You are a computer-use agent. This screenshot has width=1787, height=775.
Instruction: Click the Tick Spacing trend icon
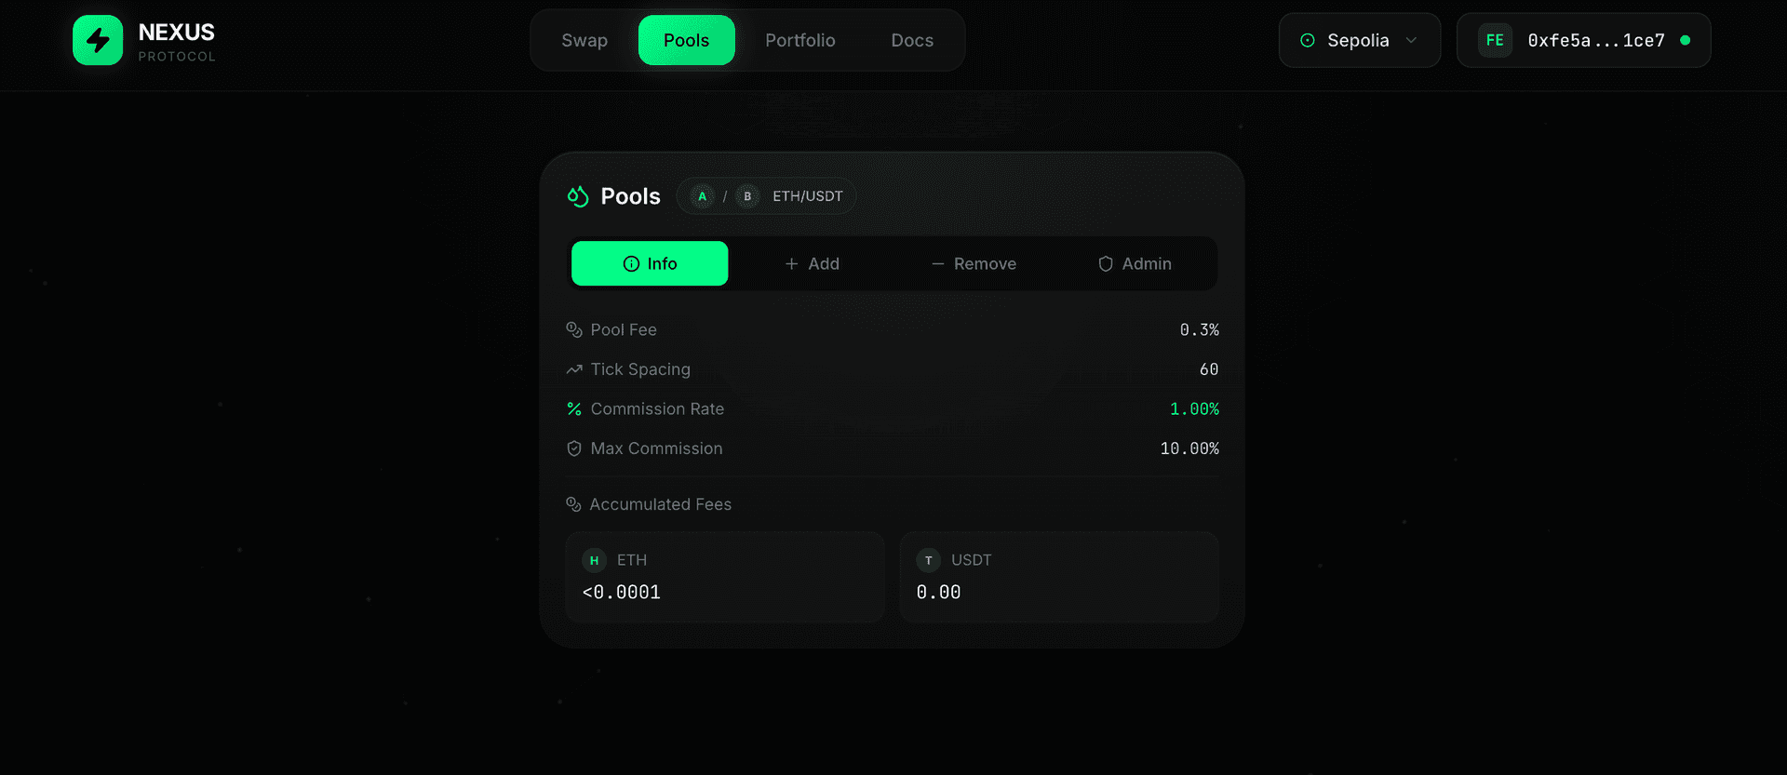tap(574, 370)
